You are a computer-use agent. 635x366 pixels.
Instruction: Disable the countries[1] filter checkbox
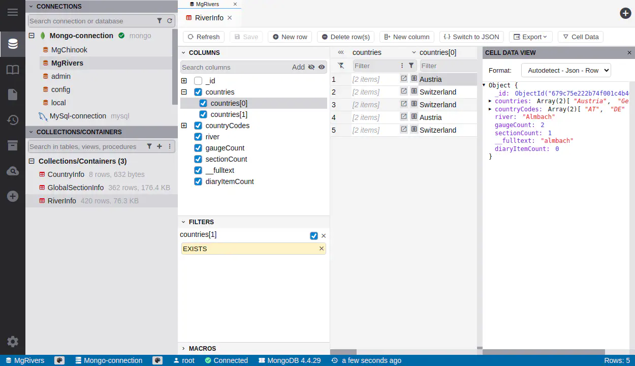coord(313,236)
